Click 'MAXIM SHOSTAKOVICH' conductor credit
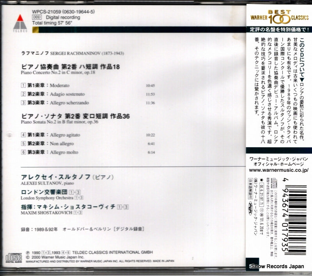The width and height of the screenshot is (312, 276). (46, 213)
